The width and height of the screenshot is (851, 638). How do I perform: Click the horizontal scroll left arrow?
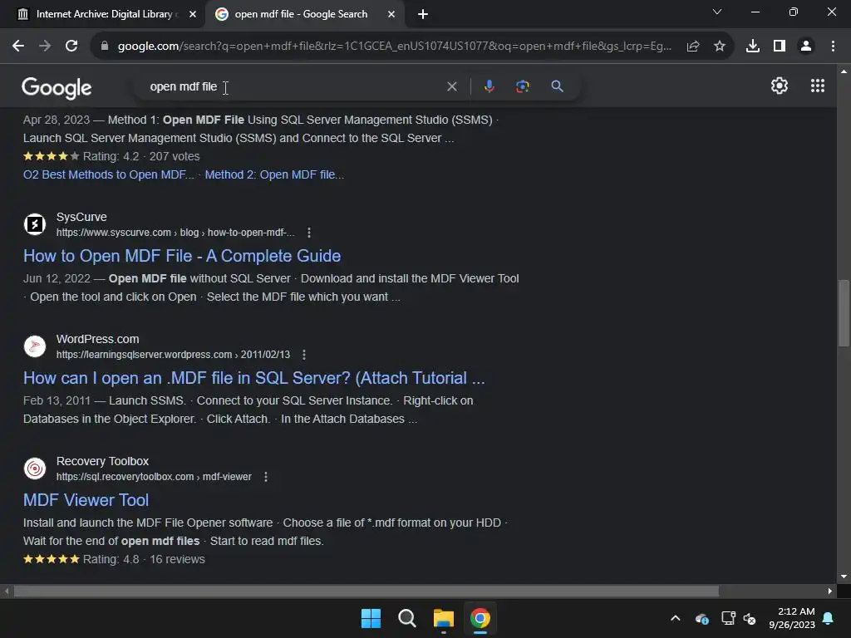[7, 591]
